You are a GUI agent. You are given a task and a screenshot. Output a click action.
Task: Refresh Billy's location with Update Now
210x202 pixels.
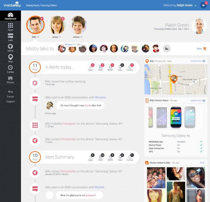coord(198,61)
